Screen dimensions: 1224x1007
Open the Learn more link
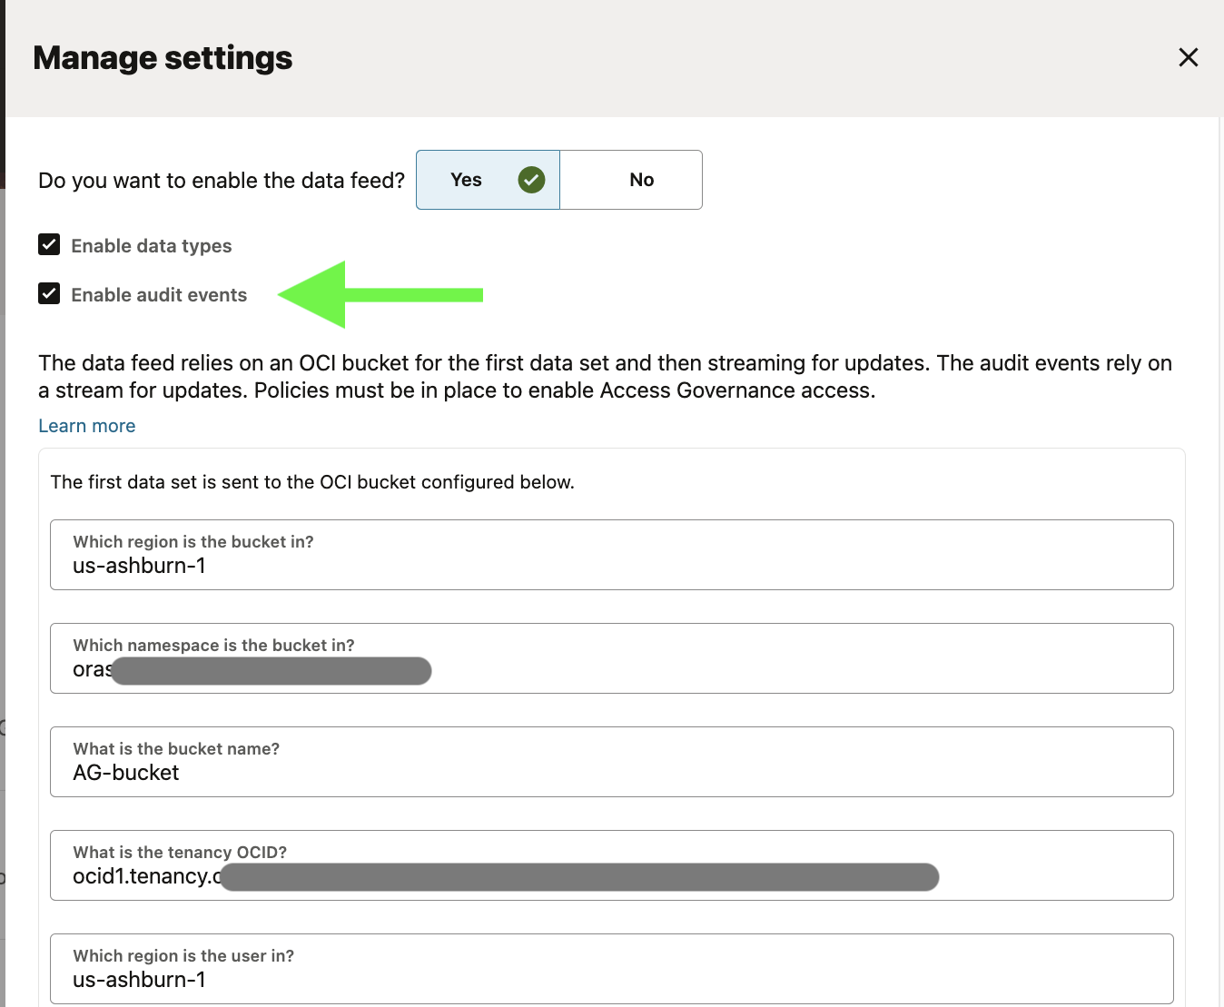coord(87,426)
